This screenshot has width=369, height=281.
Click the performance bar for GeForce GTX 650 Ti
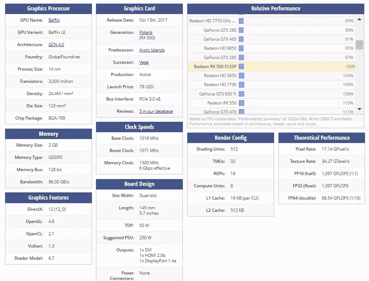tap(241, 94)
